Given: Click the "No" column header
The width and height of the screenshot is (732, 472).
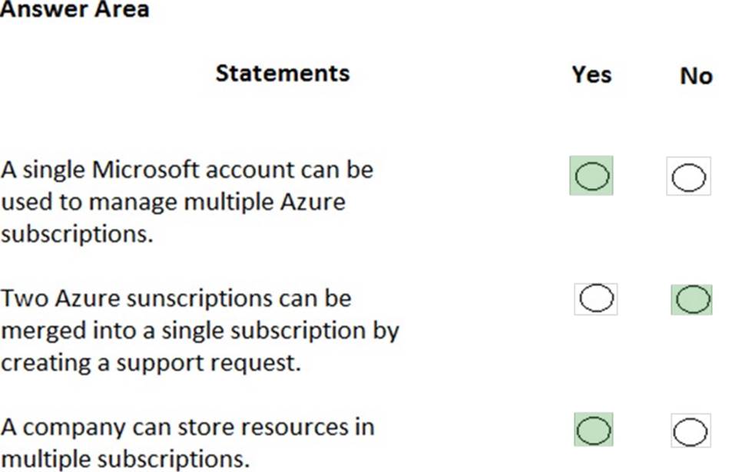Looking at the screenshot, I should point(696,75).
